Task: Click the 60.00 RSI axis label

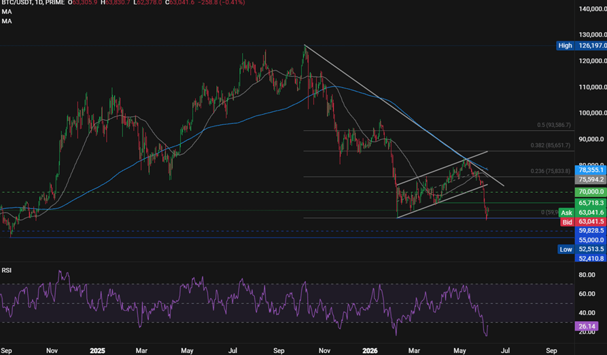Action: point(587,294)
